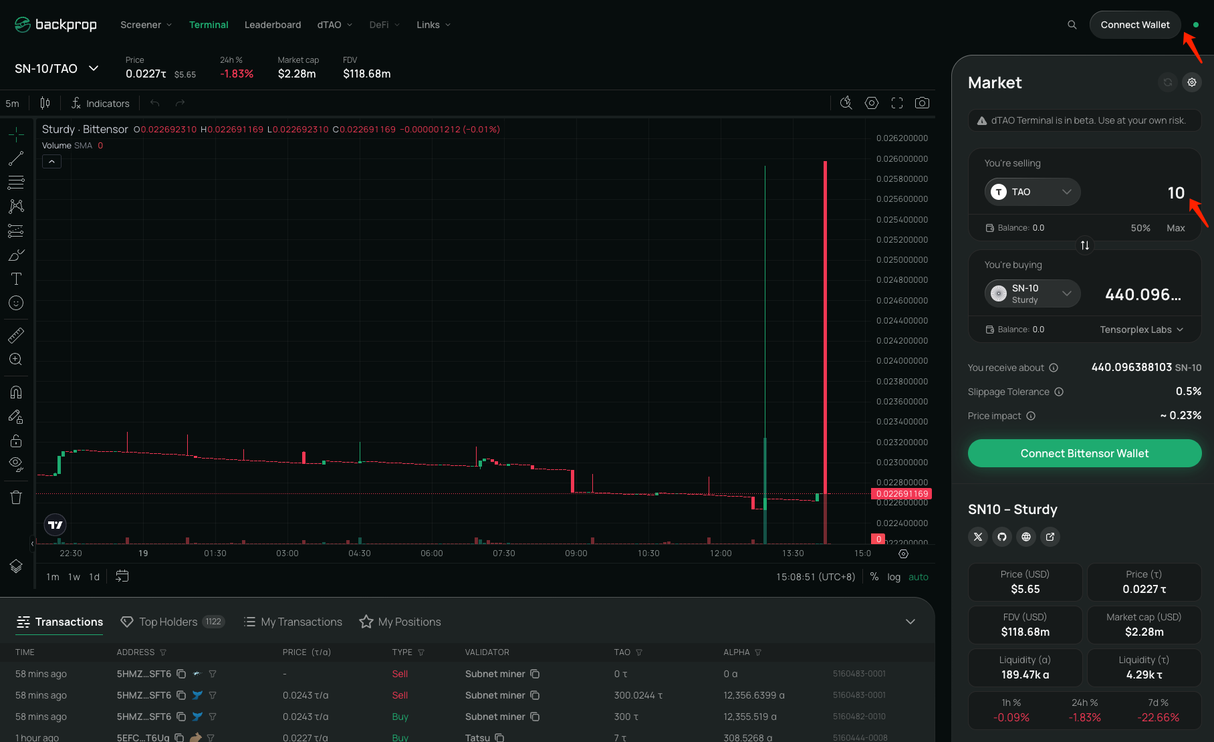This screenshot has height=742, width=1214.
Task: Toggle percent scale on chart
Action: point(874,577)
